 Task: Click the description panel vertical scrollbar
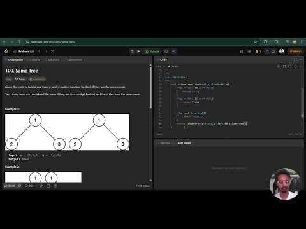[150, 87]
